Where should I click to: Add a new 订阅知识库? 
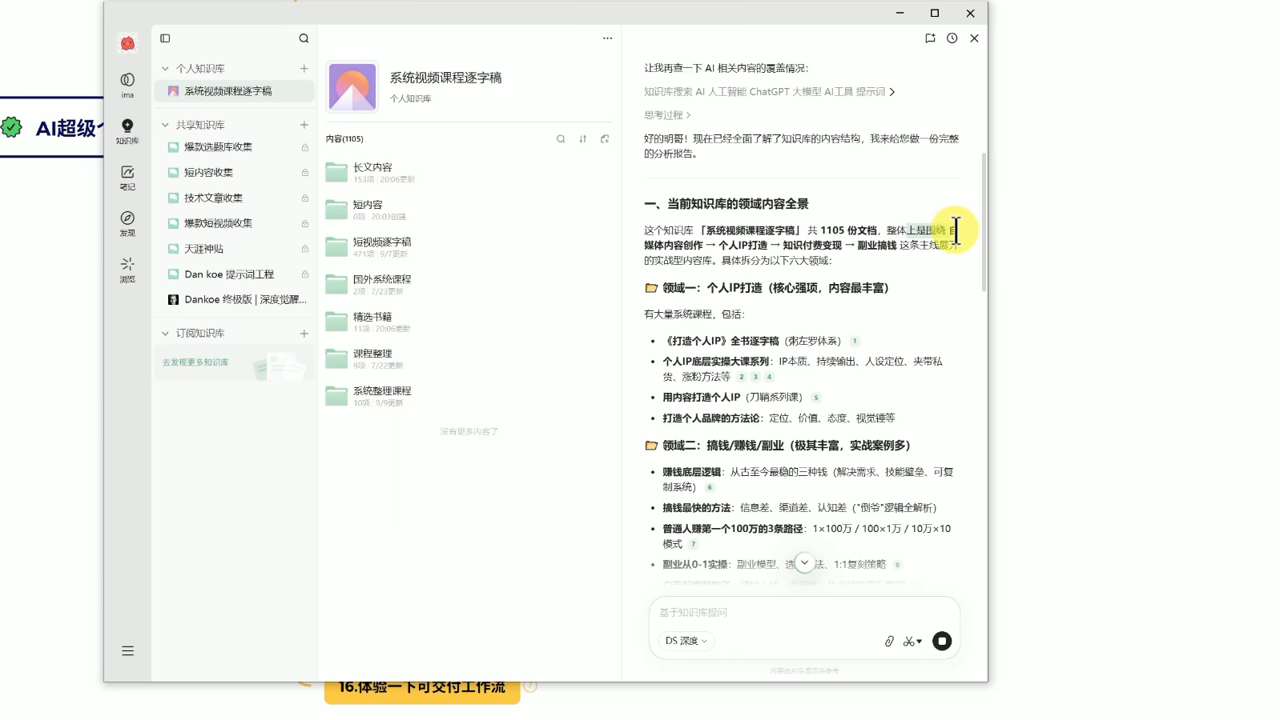click(x=304, y=334)
